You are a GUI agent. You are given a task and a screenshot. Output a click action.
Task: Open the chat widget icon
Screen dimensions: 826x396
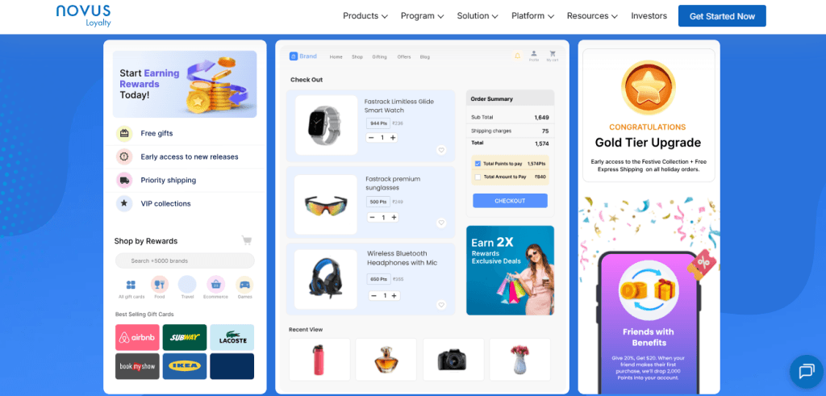point(807,372)
